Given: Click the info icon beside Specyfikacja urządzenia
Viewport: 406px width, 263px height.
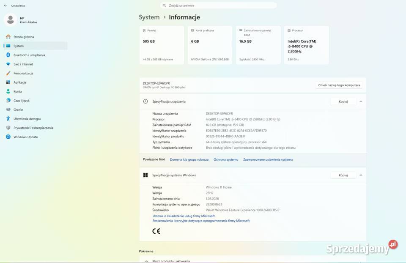Looking at the screenshot, I should pyautogui.click(x=145, y=101).
